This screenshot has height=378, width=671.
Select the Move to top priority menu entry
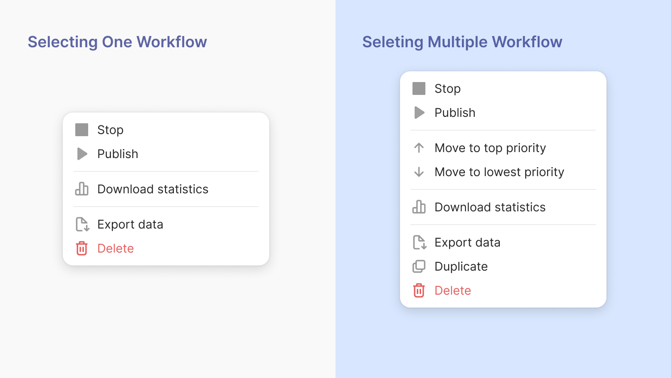pos(490,148)
